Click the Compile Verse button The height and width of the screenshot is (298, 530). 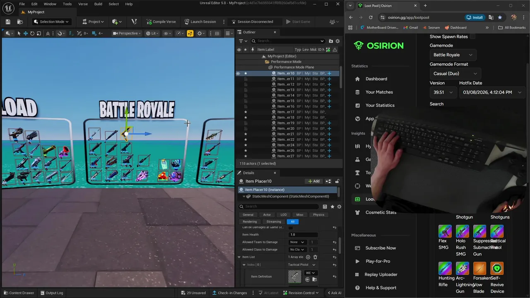(x=161, y=22)
